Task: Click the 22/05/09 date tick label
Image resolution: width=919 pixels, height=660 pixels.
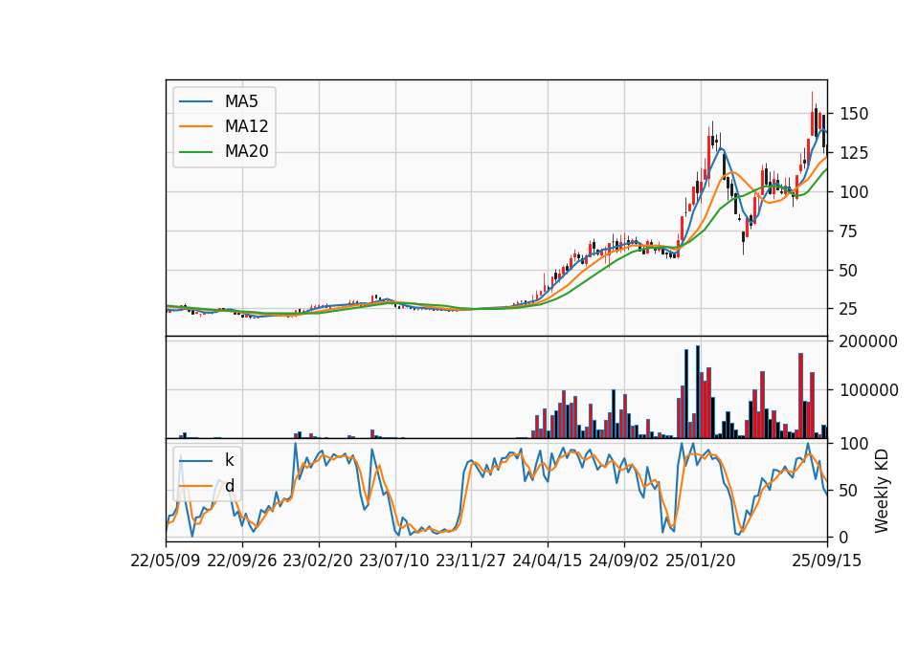Action: [166, 561]
